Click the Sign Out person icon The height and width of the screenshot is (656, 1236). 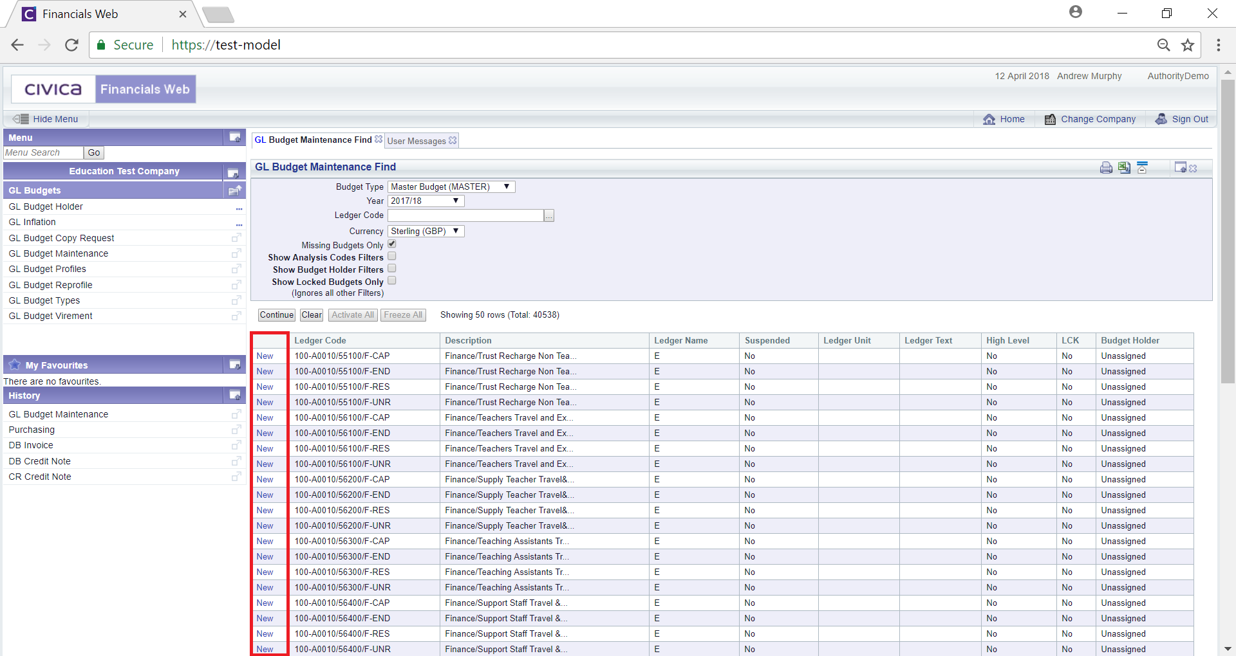coord(1161,119)
